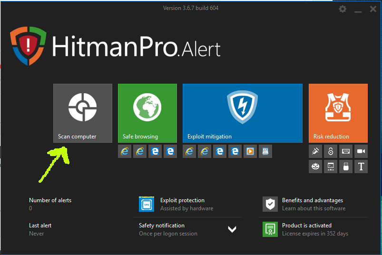Screen dimensions: 382x255
Task: Click the orange media player icon under Exploit mitigation
Action: pos(250,151)
